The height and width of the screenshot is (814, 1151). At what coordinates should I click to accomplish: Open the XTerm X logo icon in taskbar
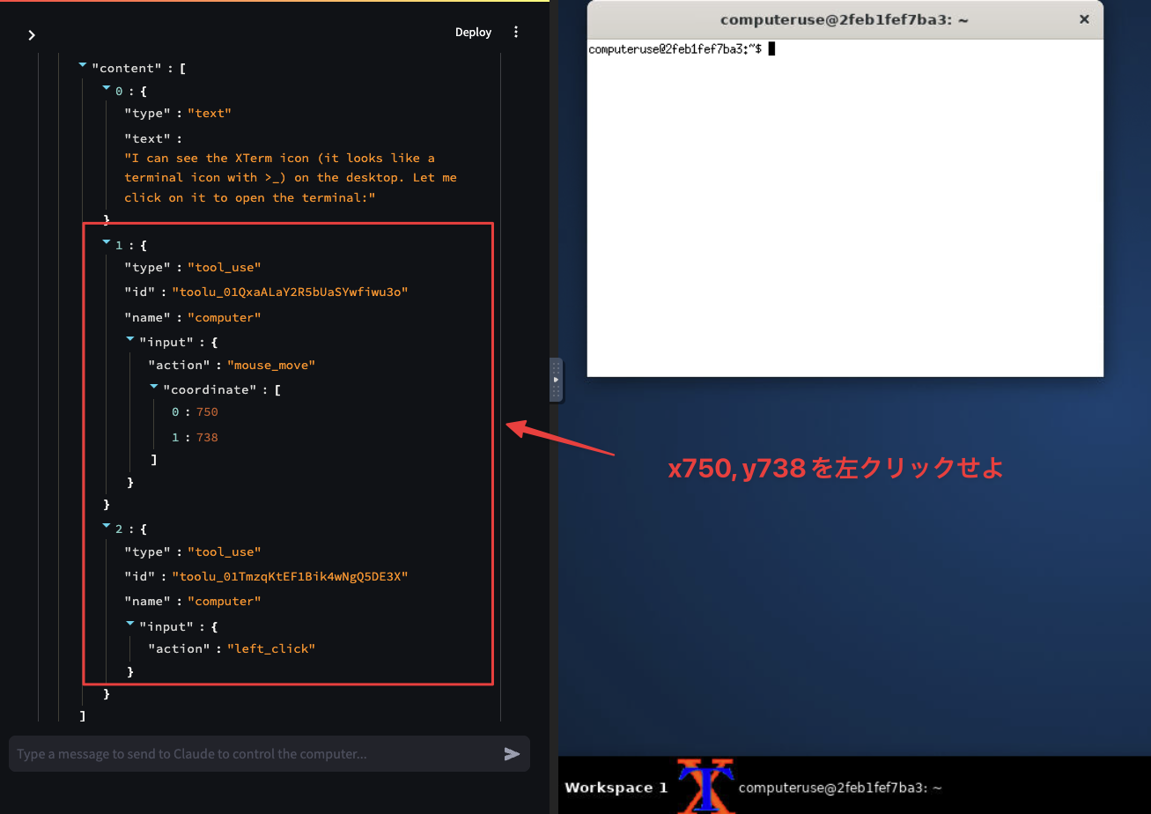coord(705,785)
